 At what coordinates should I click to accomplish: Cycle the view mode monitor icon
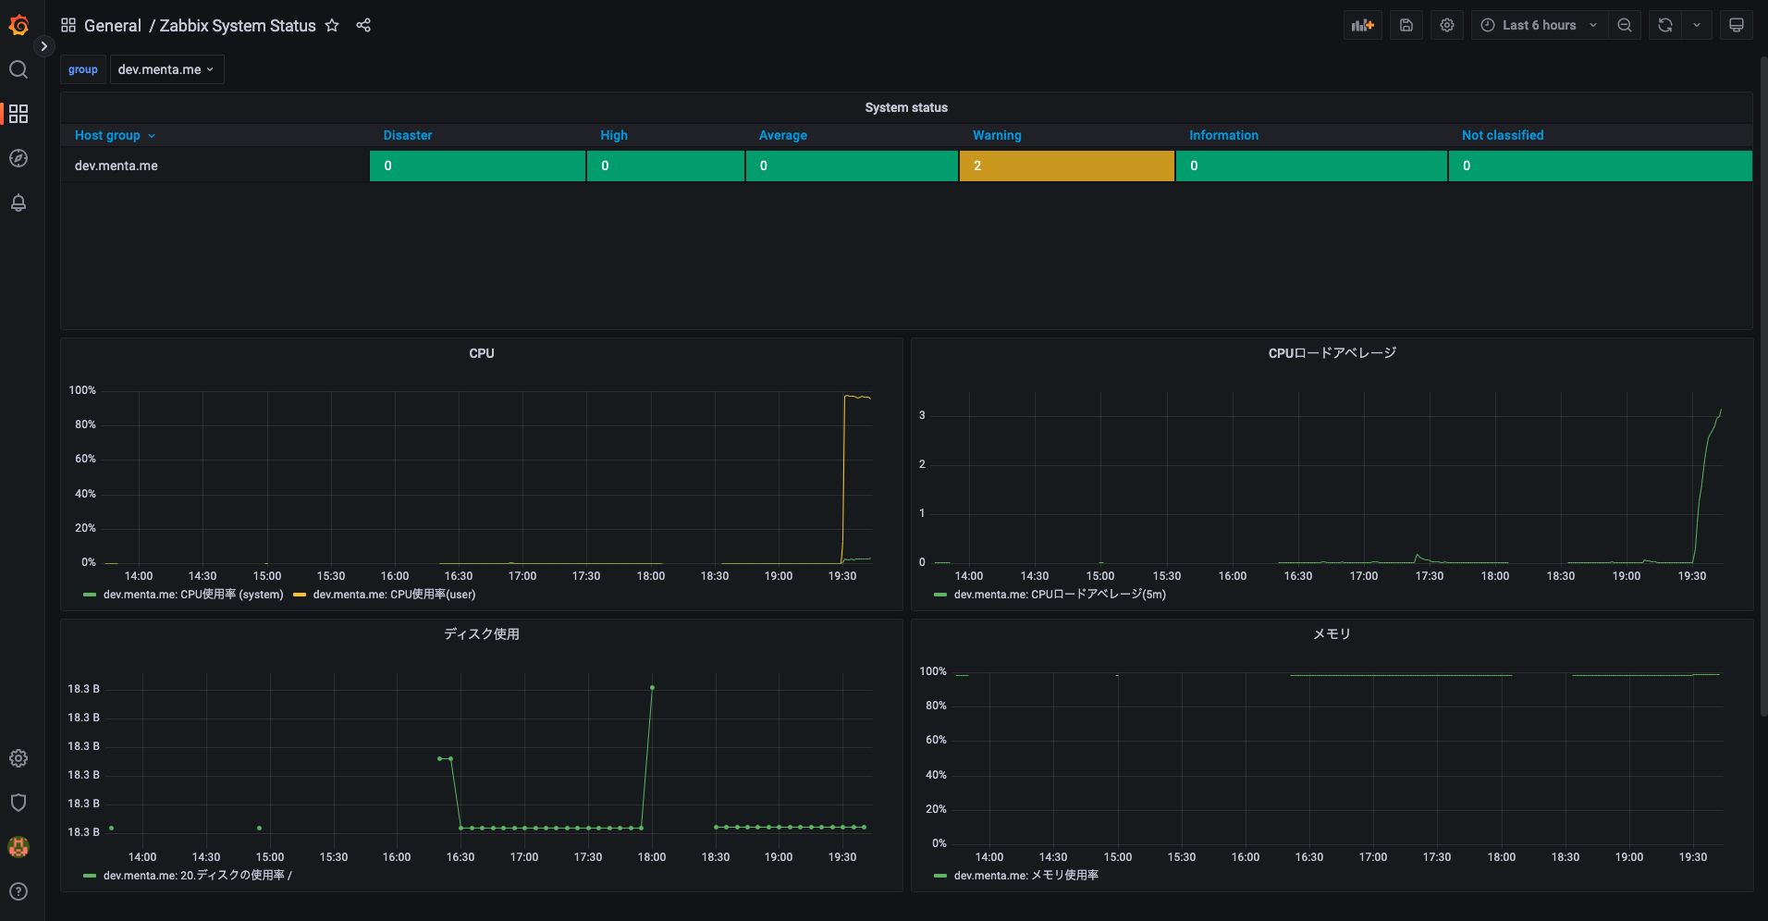pyautogui.click(x=1737, y=26)
